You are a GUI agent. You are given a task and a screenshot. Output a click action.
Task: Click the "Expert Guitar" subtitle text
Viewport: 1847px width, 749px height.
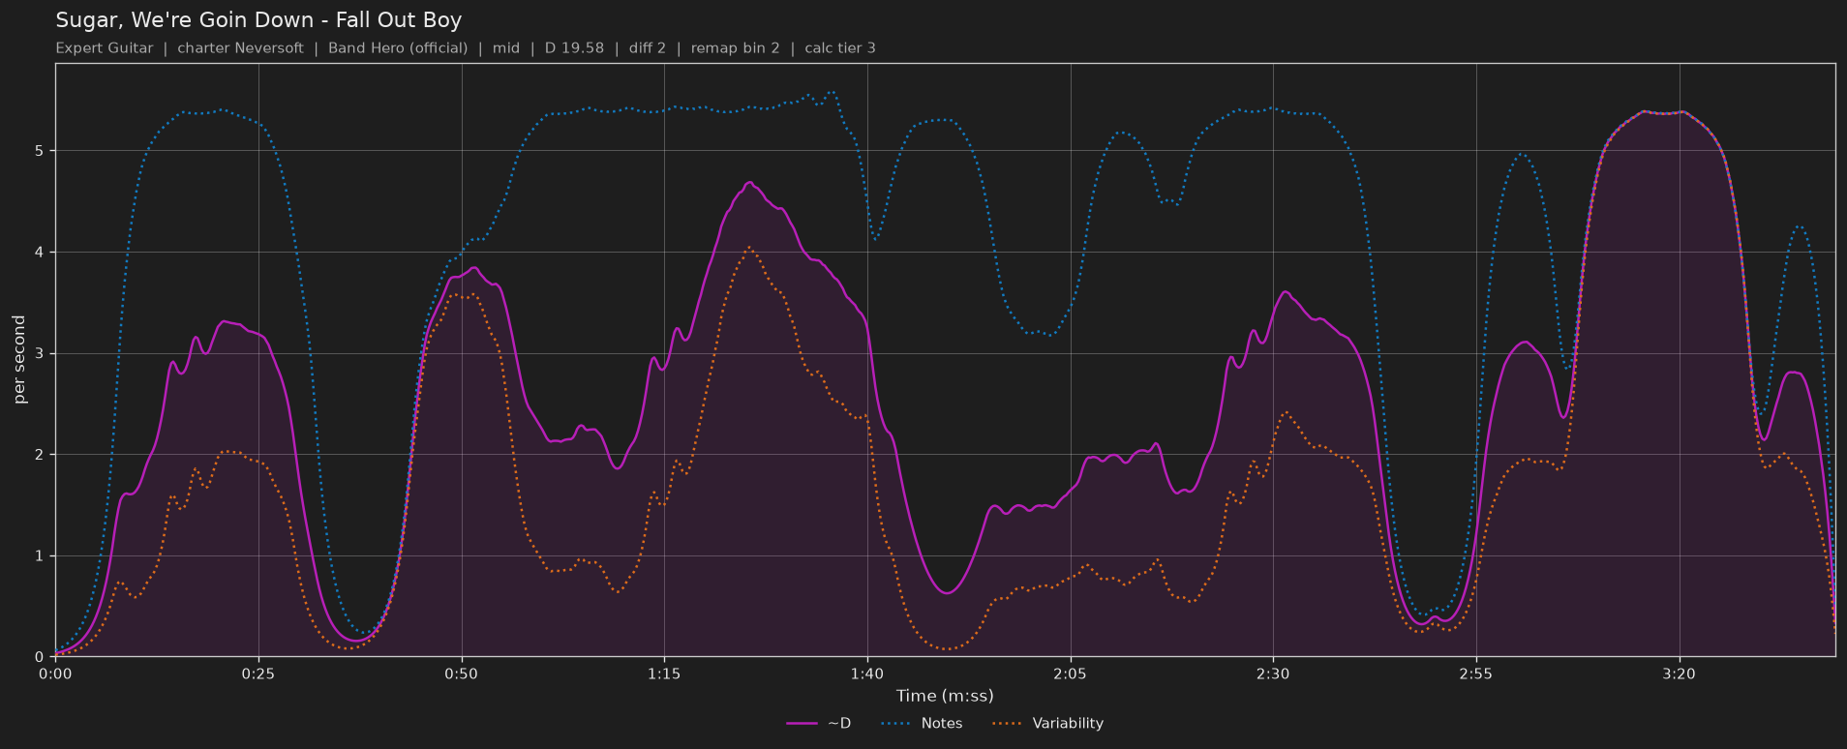105,48
